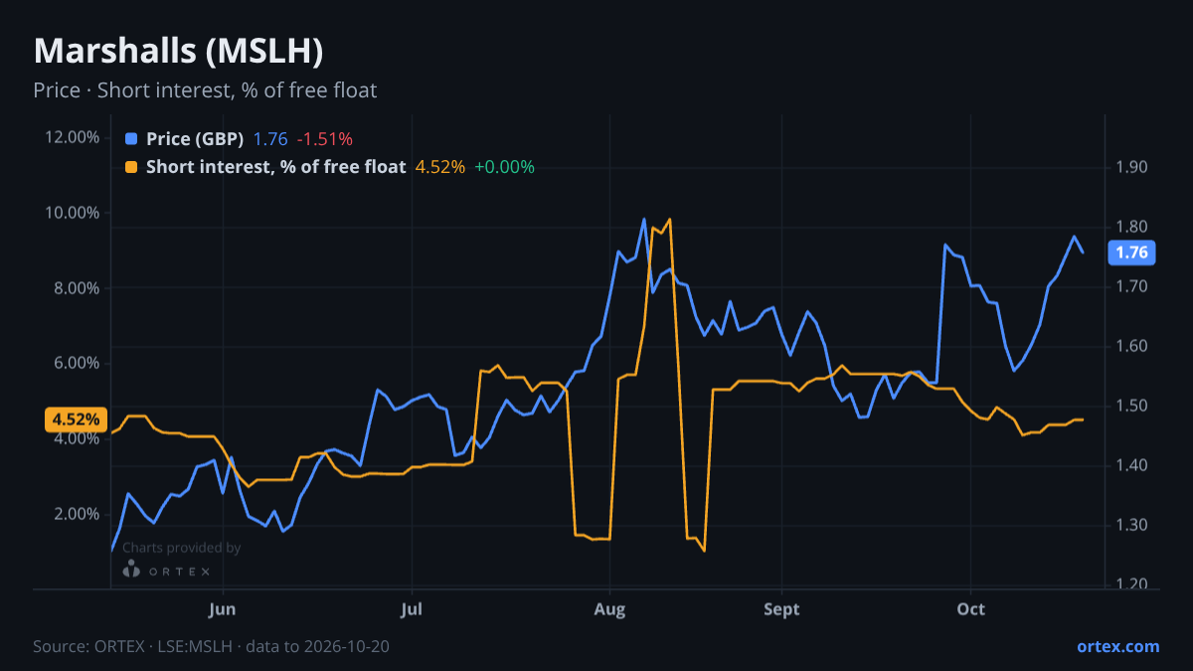Click the 1.90 right axis label
Viewport: 1193px width, 671px height.
(1131, 167)
